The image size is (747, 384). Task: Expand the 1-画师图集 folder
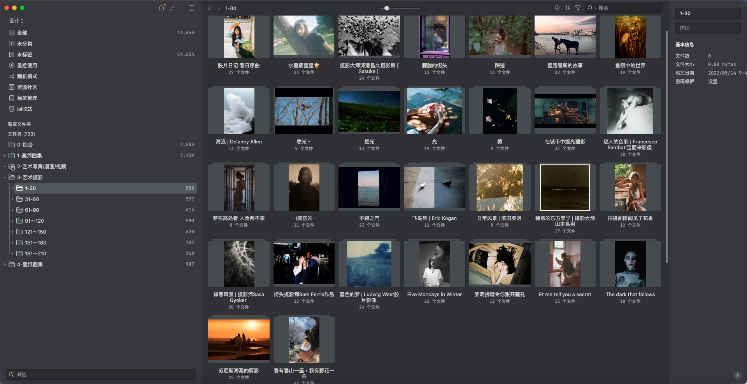5,155
